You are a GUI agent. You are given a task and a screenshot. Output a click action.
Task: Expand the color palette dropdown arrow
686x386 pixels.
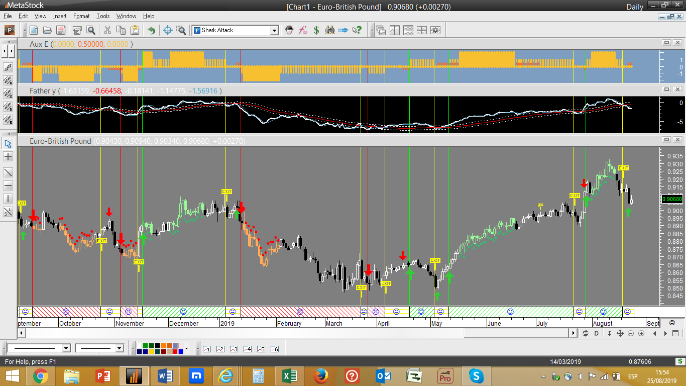pyautogui.click(x=186, y=348)
